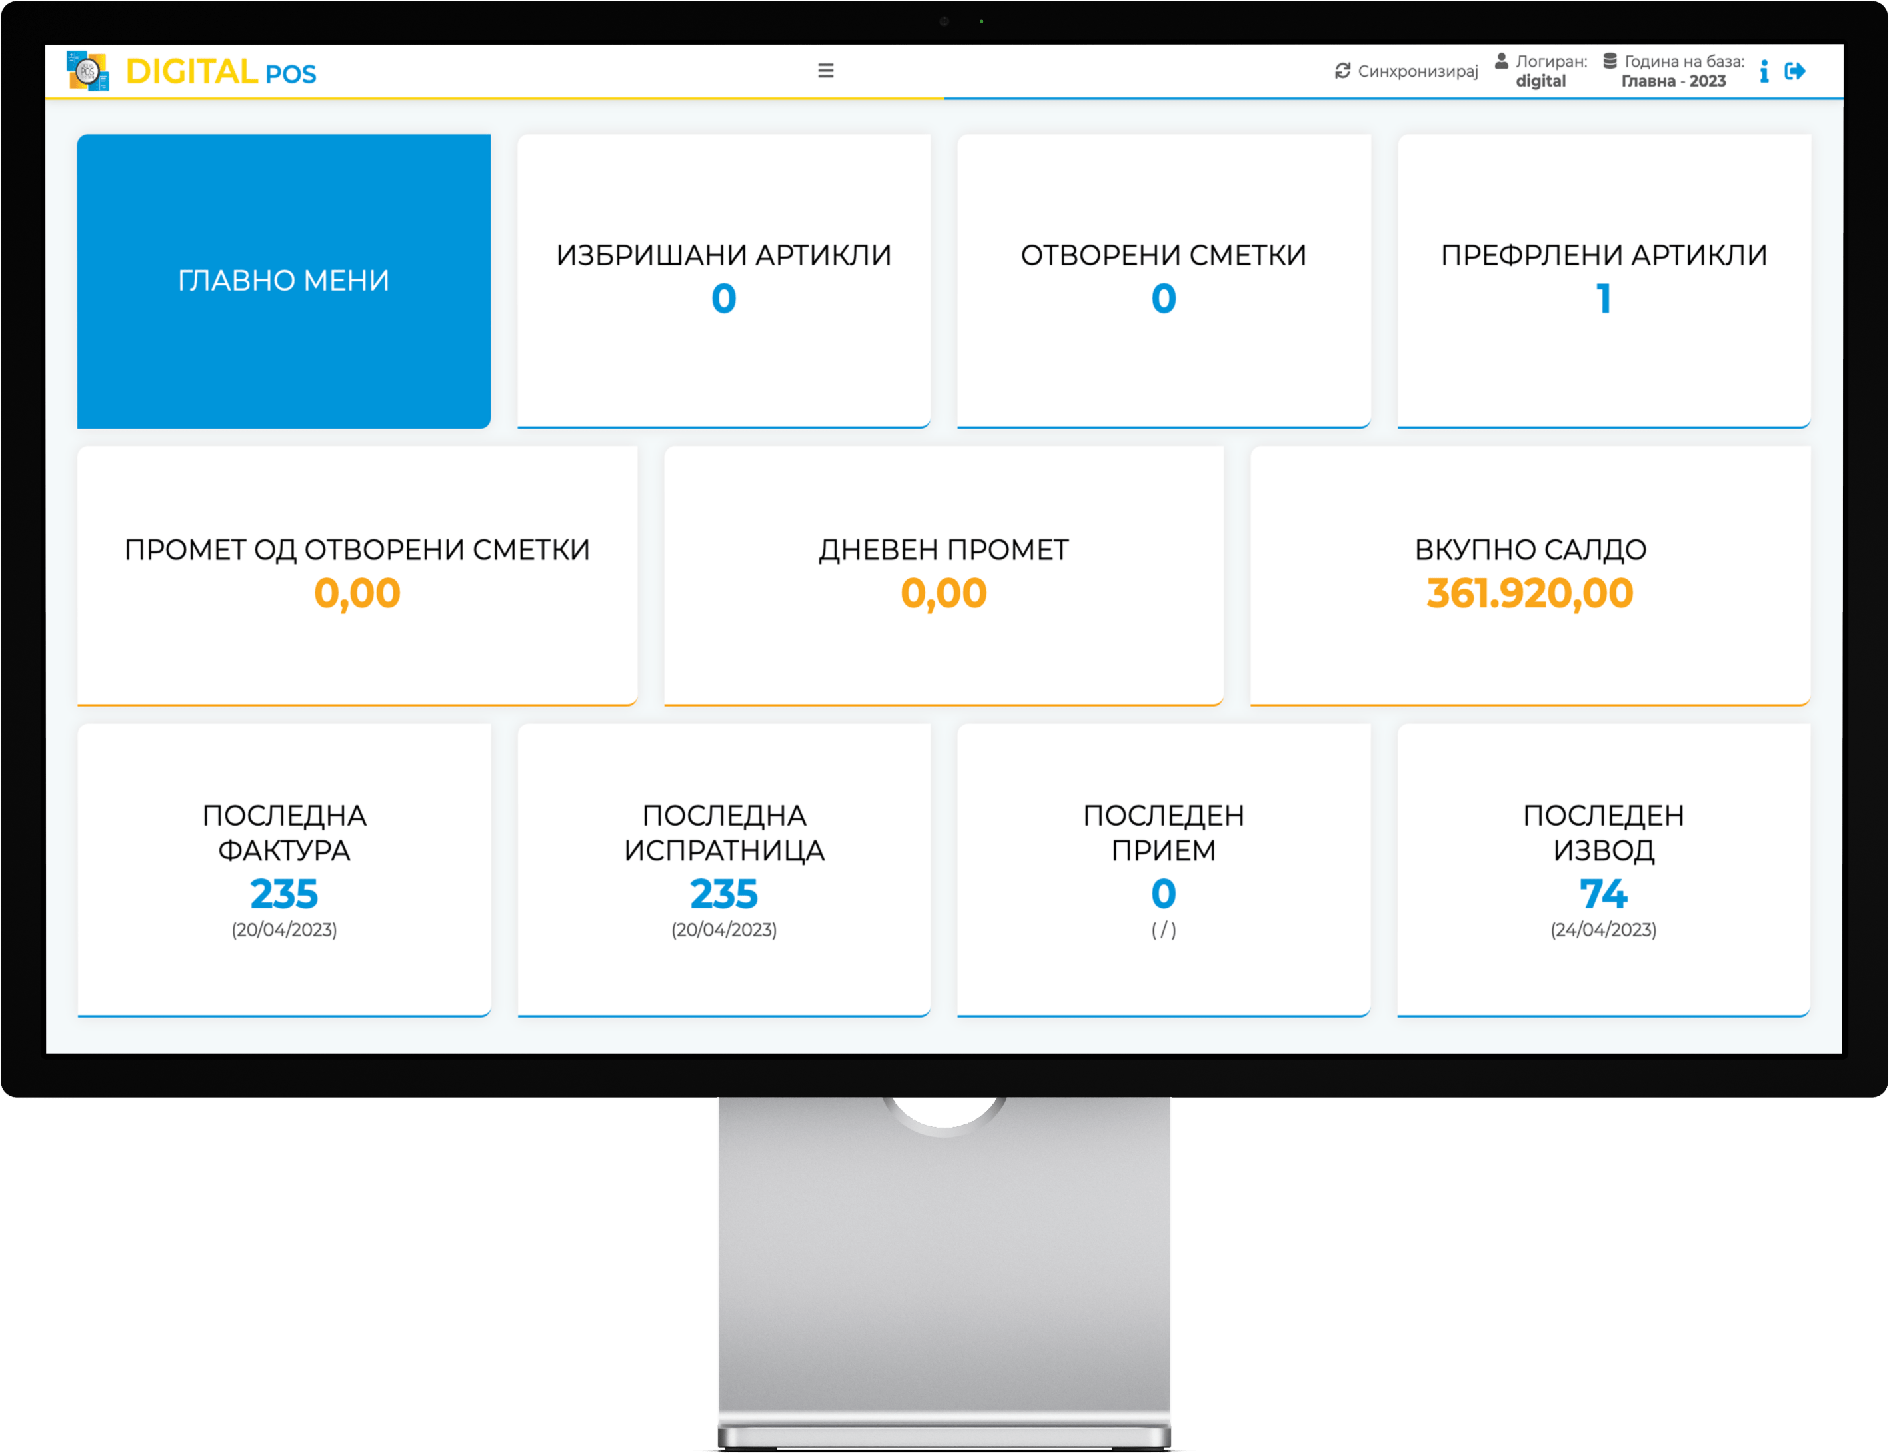Open the ДНЕВЕН ПРОМЕТ card
This screenshot has height=1453, width=1889.
pos(944,576)
